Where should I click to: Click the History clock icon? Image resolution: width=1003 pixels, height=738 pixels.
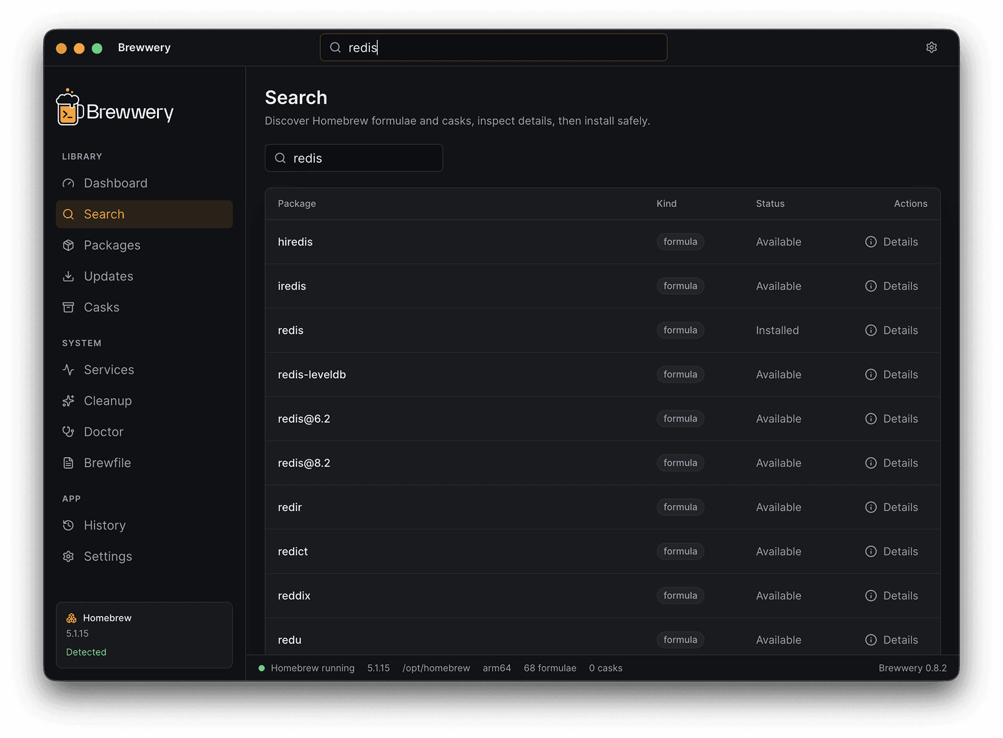pyautogui.click(x=69, y=525)
